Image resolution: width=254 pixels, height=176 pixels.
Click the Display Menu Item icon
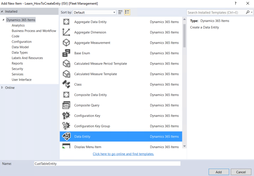pyautogui.click(x=66, y=146)
